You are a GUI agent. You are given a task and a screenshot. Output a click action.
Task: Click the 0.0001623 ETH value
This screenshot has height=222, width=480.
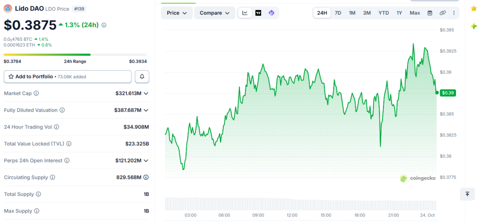click(19, 45)
